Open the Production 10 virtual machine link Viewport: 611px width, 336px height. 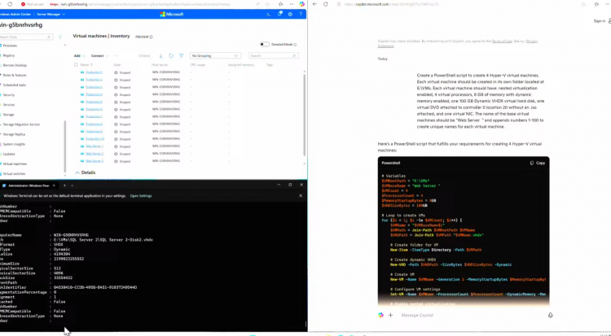pos(95,138)
